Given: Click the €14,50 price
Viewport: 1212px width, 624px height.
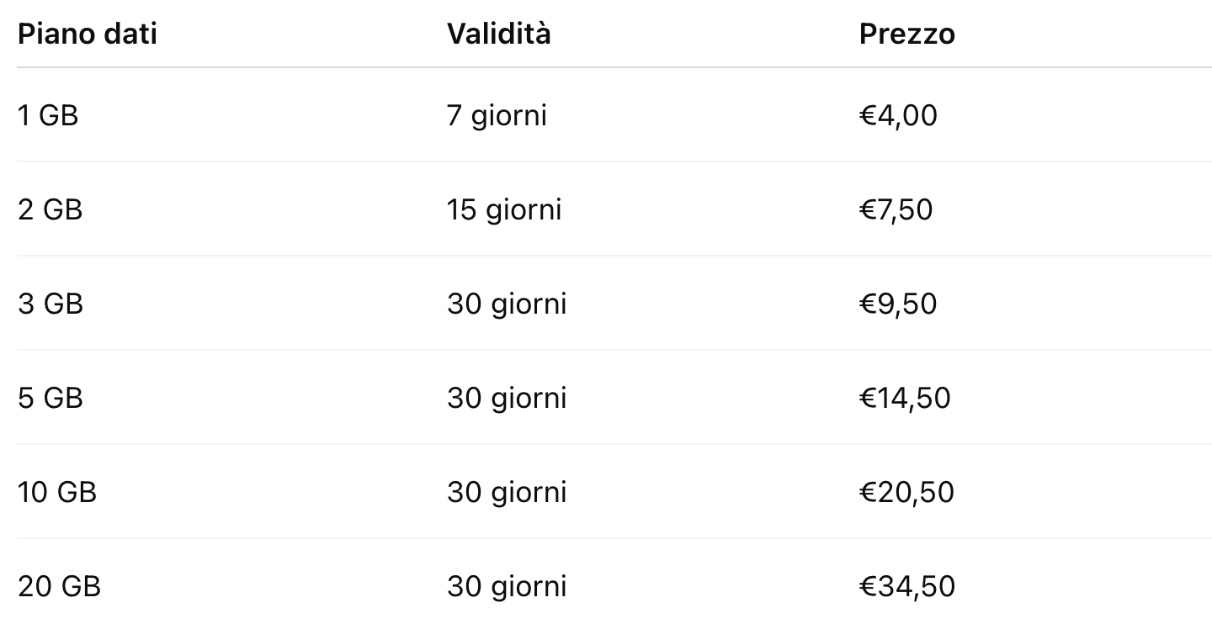Looking at the screenshot, I should tap(905, 398).
